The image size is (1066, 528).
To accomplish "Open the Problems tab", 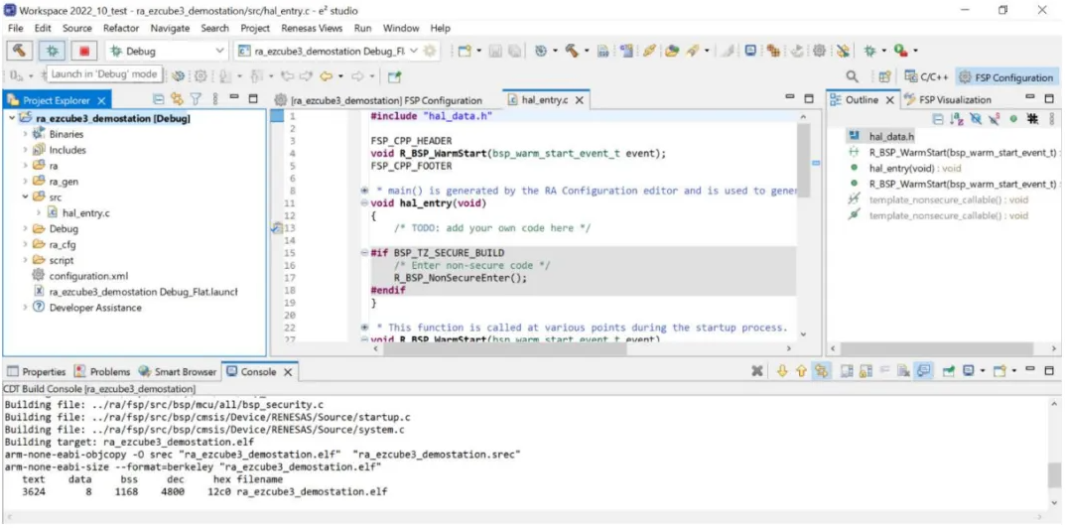I will [x=102, y=372].
